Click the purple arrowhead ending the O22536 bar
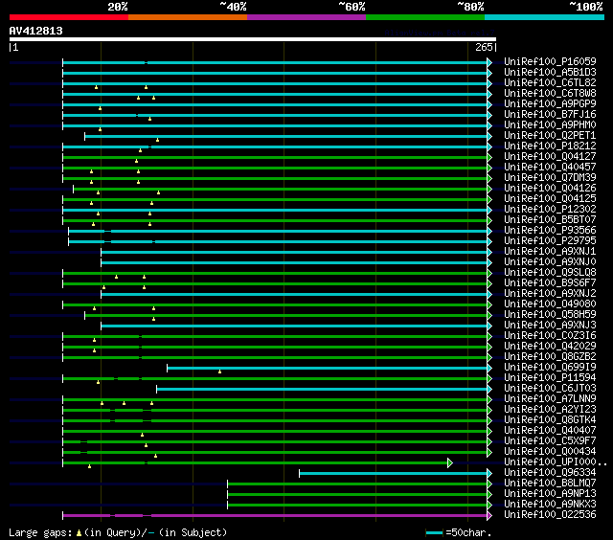Image resolution: width=613 pixels, height=540 pixels. point(489,515)
